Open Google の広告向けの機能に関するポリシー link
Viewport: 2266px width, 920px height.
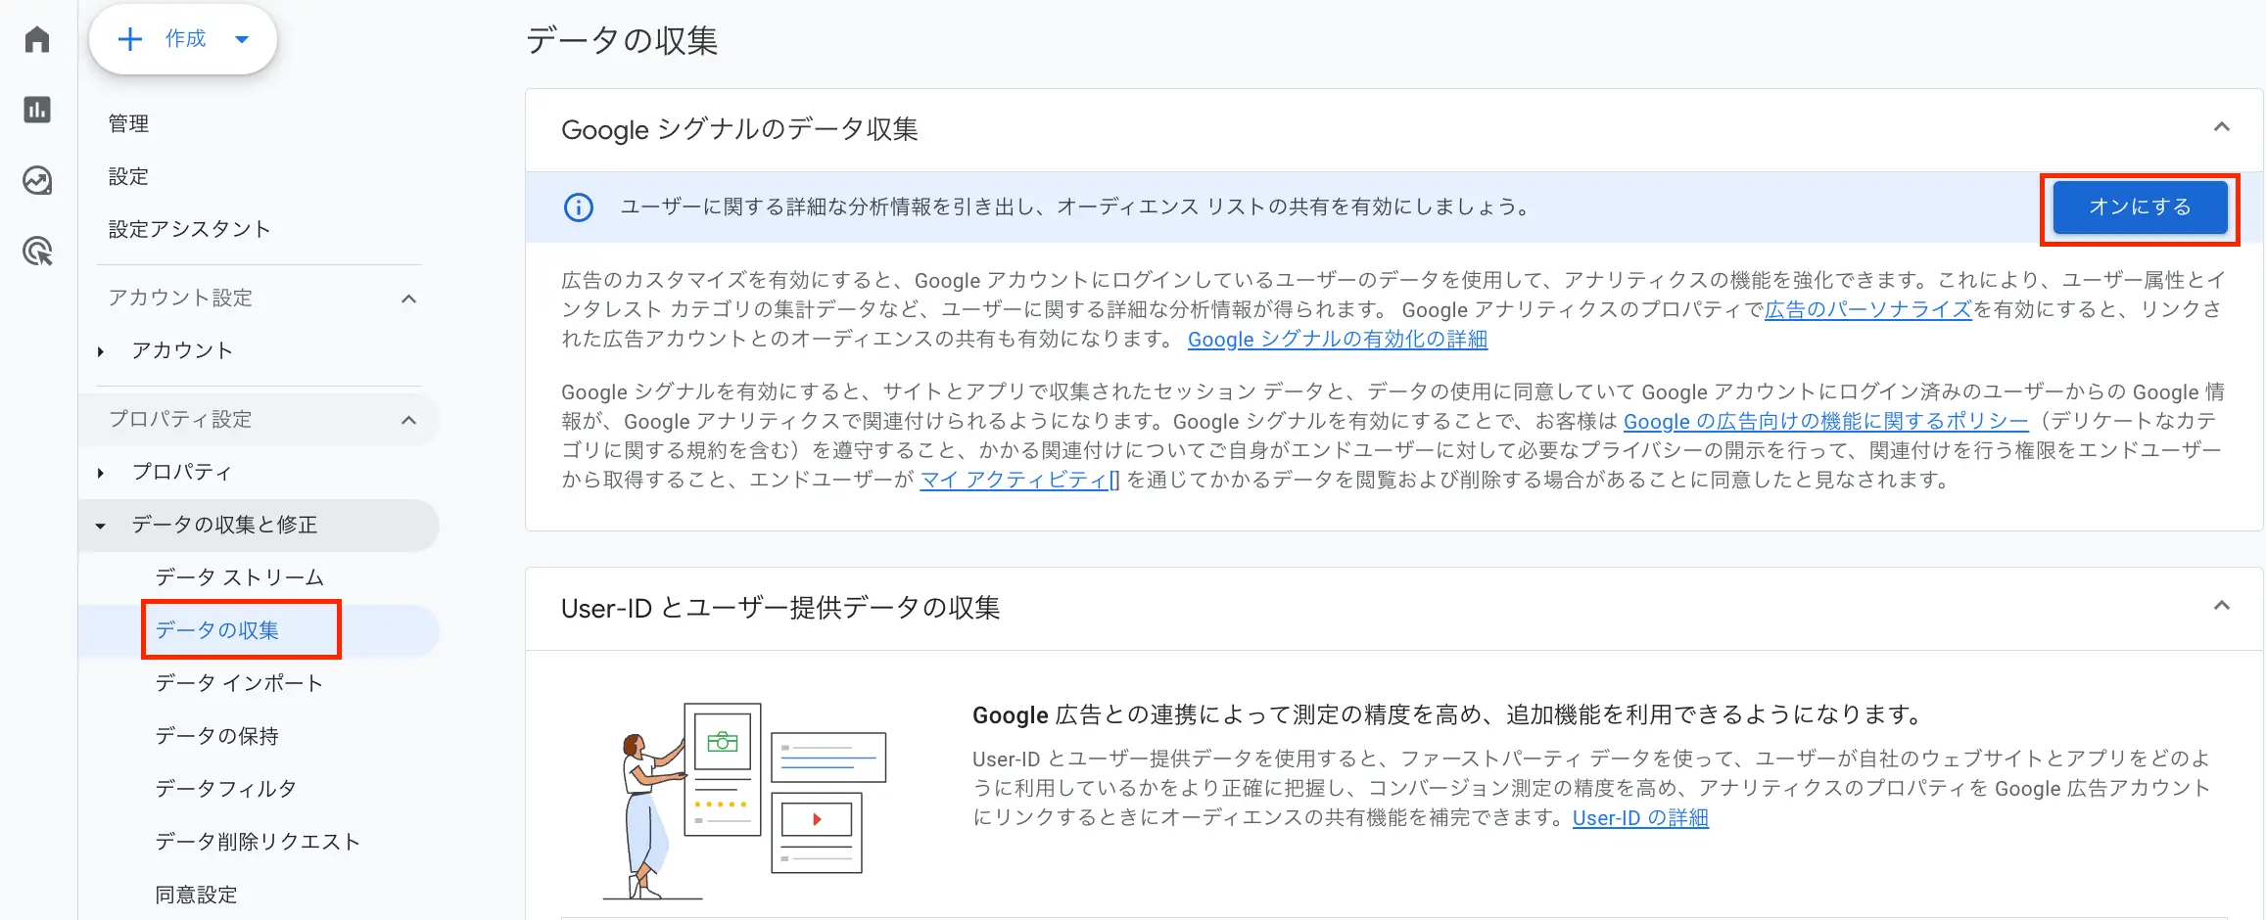pos(1826,421)
